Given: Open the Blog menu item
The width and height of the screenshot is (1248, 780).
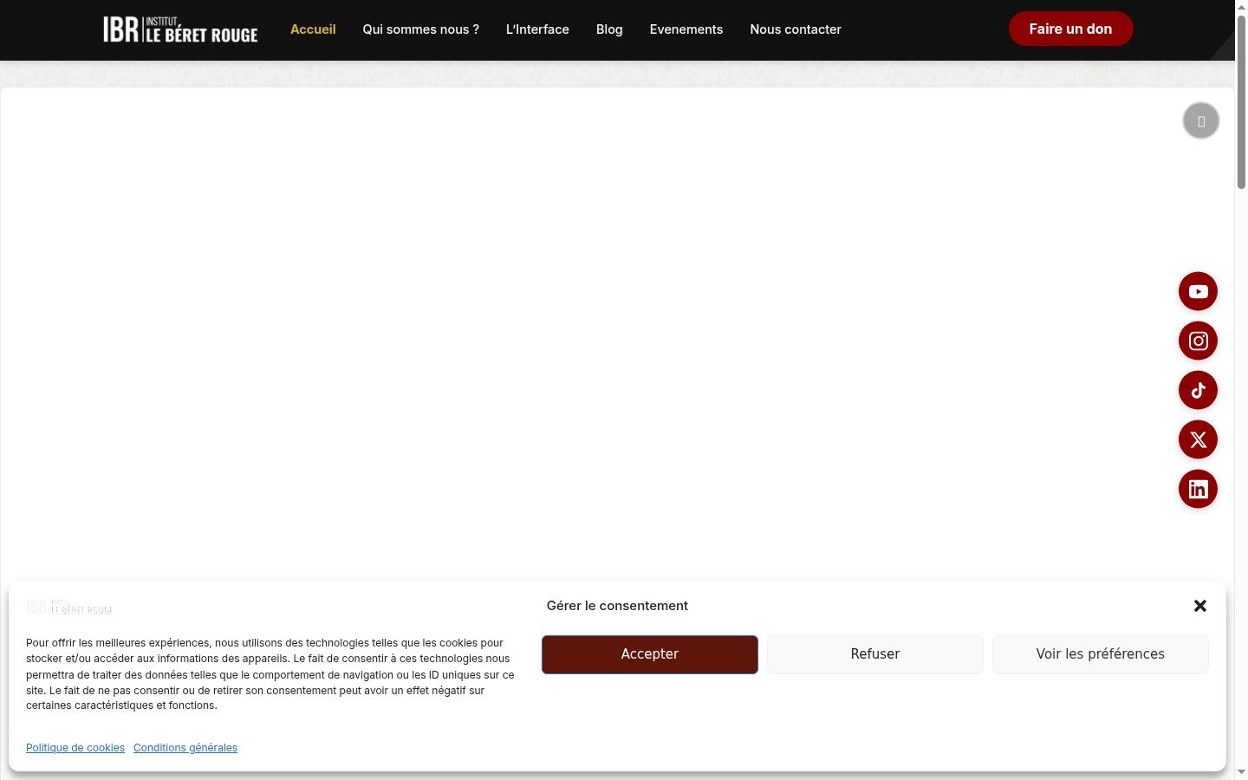Looking at the screenshot, I should pyautogui.click(x=609, y=29).
